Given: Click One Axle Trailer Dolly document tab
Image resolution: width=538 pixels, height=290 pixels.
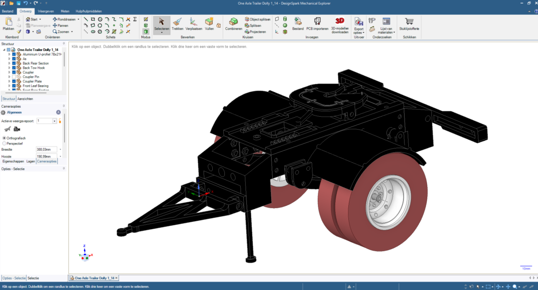Looking at the screenshot, I should coord(95,278).
